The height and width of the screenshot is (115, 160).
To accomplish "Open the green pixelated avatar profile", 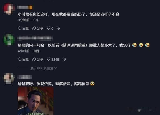I will 9,40.
